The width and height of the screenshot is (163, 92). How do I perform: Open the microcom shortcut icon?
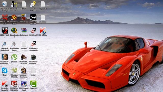coord(14,4)
